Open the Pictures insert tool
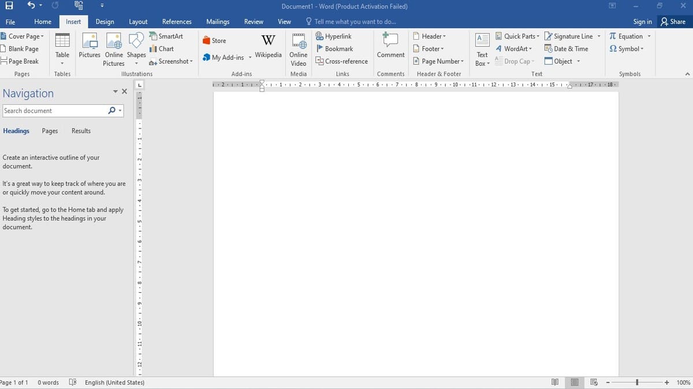 coord(90,46)
